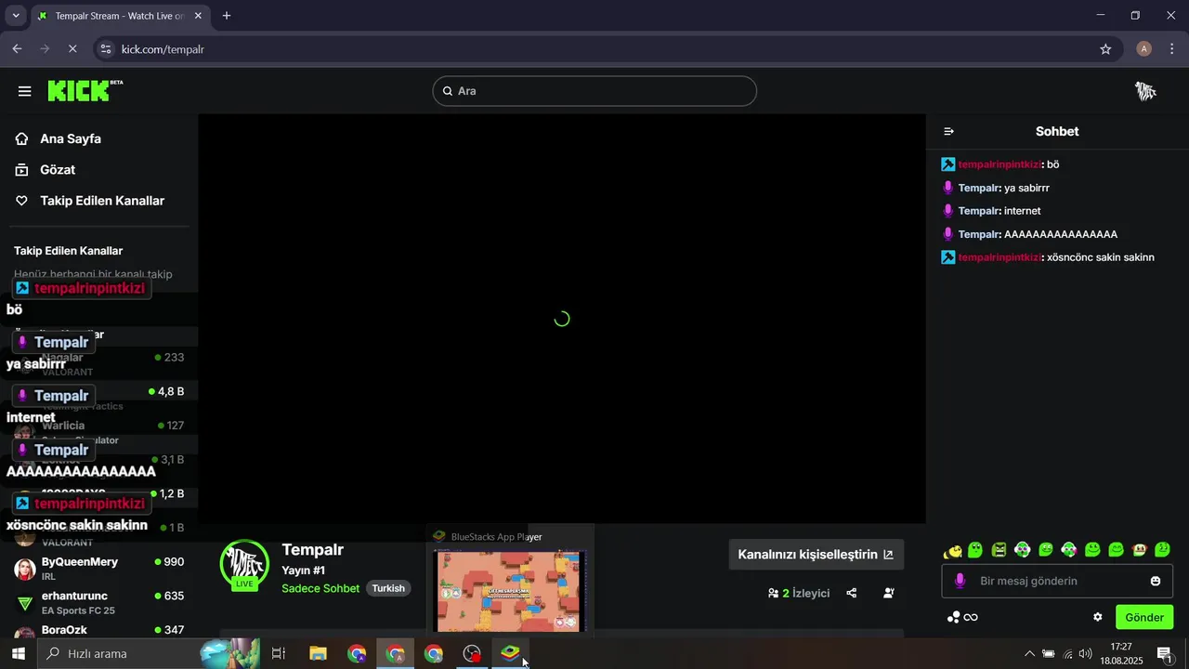Click the 'xösncönc sakin sakinn' chat message
The height and width of the screenshot is (669, 1189).
click(1101, 257)
